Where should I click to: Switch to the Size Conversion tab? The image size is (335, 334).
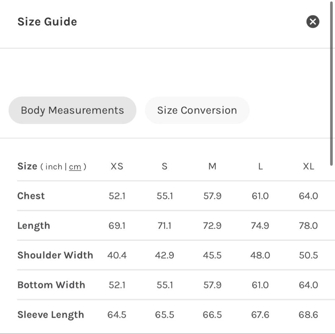(197, 110)
